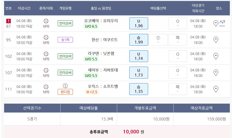
Task: Open the odds trend chart icon for match 87
Action: (x=222, y=23)
